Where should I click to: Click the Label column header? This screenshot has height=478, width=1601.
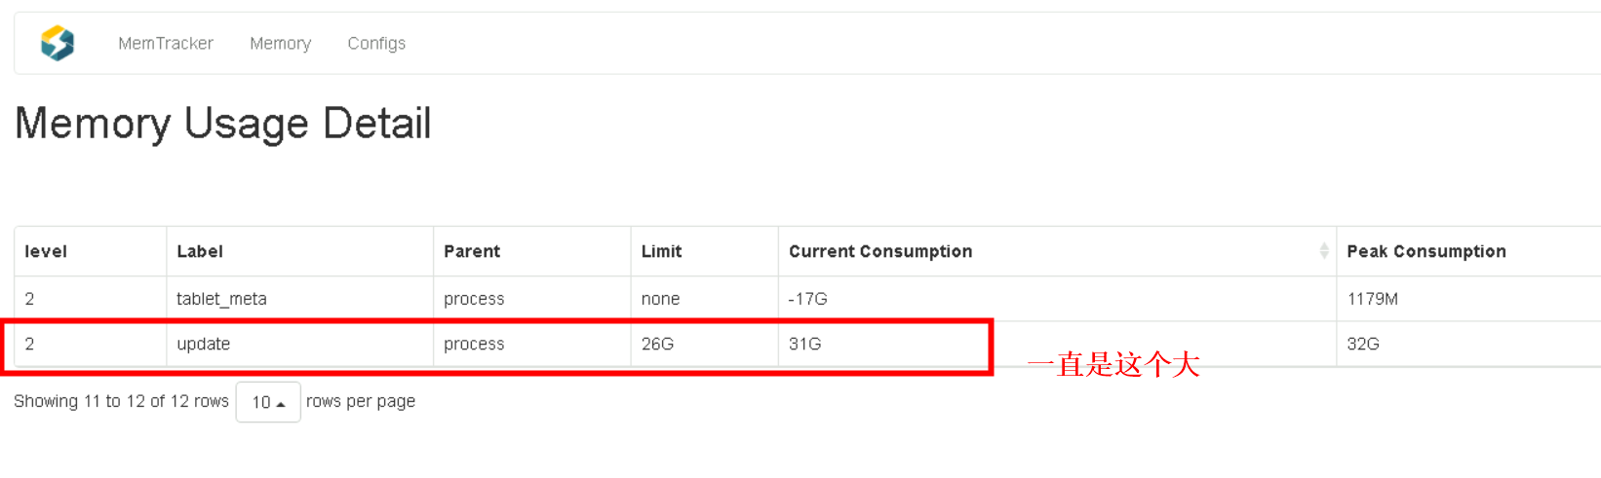[200, 251]
